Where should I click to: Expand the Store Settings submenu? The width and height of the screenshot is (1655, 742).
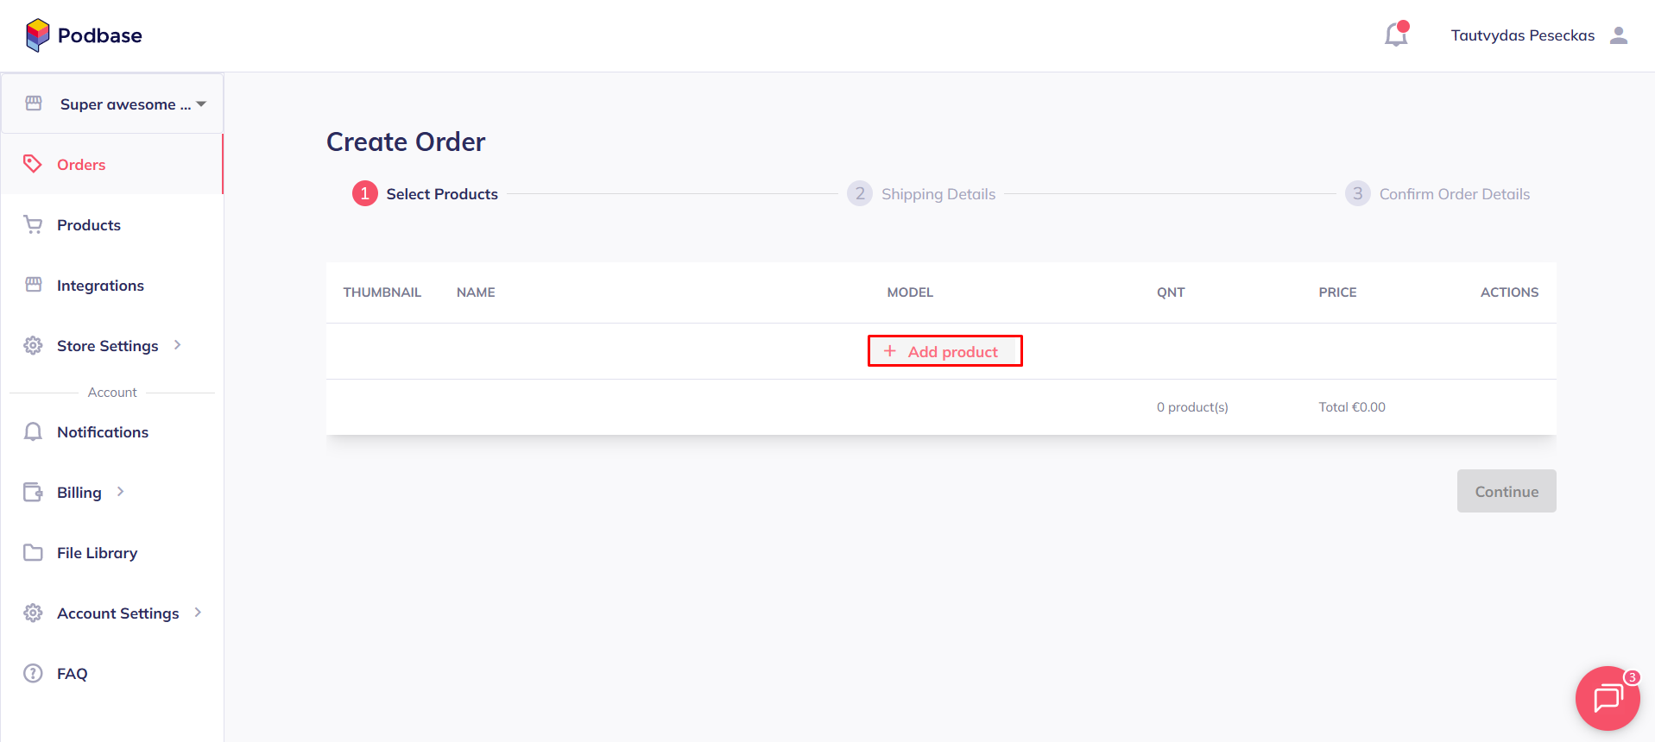(178, 345)
